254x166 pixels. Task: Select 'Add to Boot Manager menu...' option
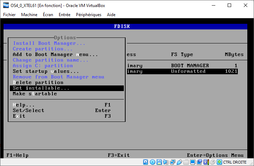coord(55,55)
